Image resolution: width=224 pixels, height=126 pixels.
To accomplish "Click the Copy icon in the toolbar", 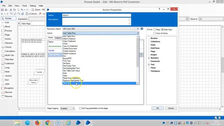I will click(x=14, y=10).
